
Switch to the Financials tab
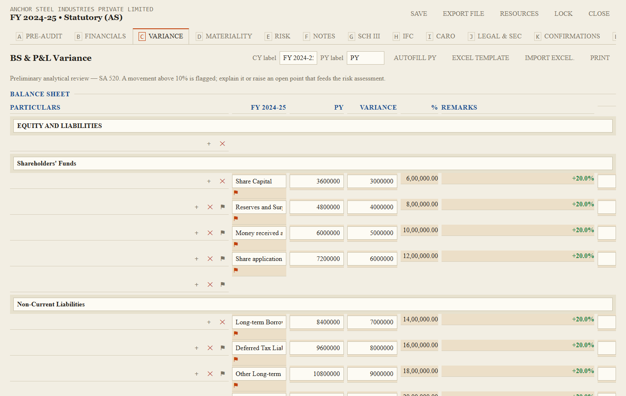pyautogui.click(x=101, y=36)
